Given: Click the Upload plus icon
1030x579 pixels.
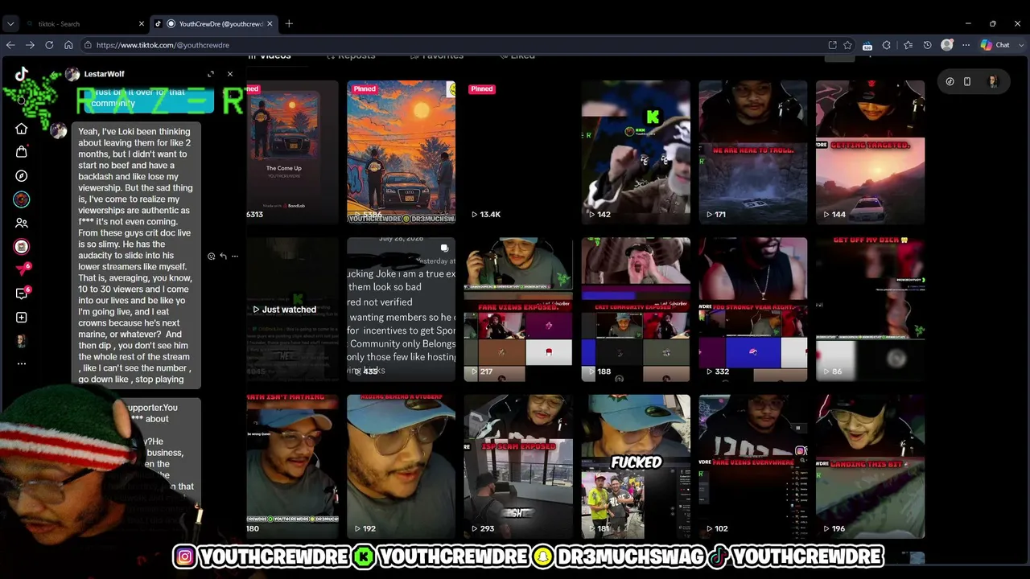Looking at the screenshot, I should (x=22, y=318).
